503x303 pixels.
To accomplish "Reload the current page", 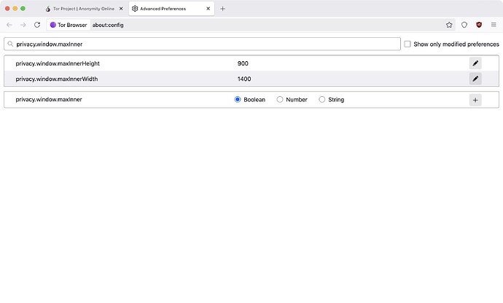I will [x=37, y=25].
